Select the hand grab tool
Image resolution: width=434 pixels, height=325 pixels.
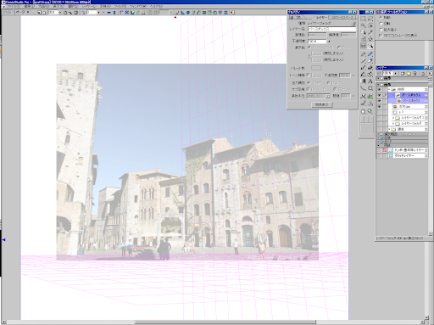[x=363, y=111]
